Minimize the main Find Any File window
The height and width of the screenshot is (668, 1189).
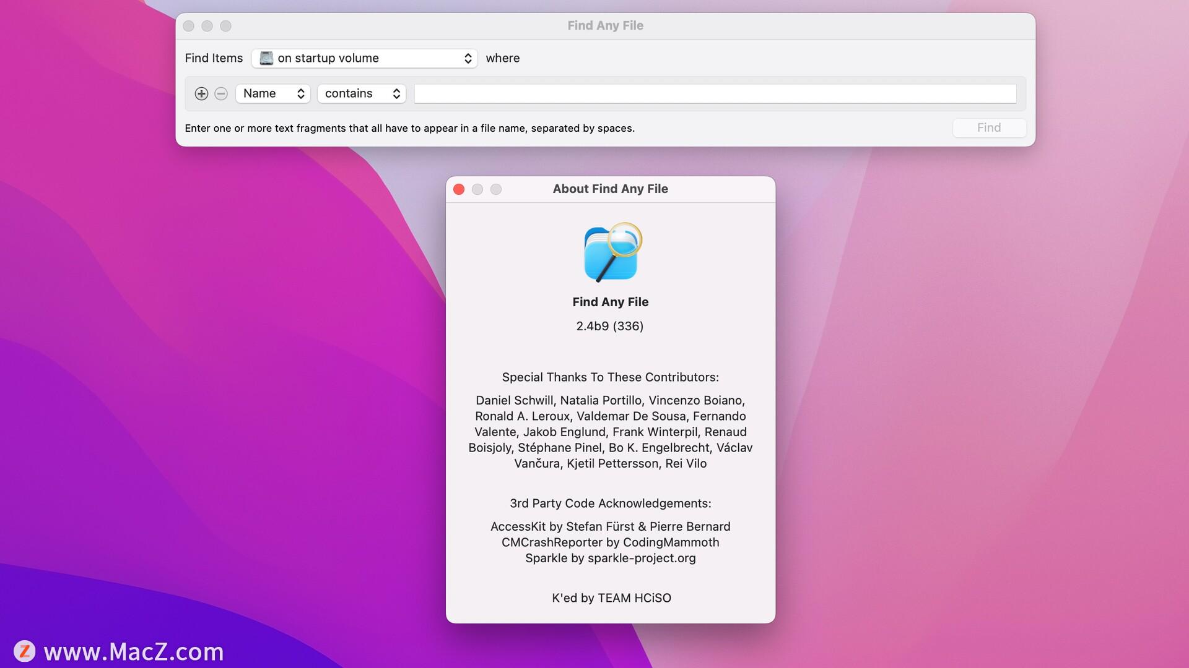coord(207,26)
